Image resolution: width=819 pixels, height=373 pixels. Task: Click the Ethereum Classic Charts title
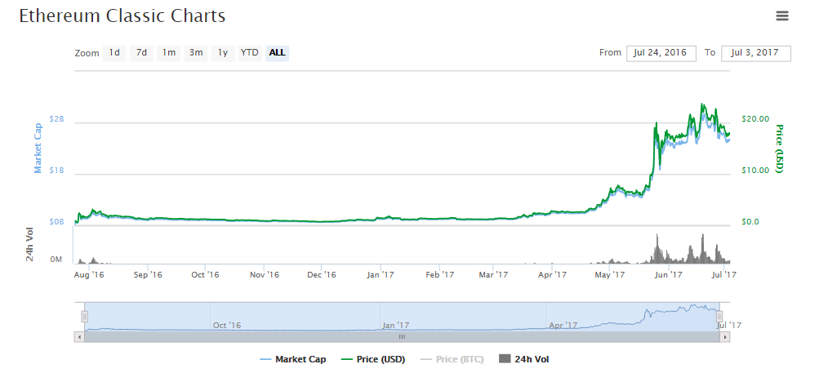click(122, 16)
